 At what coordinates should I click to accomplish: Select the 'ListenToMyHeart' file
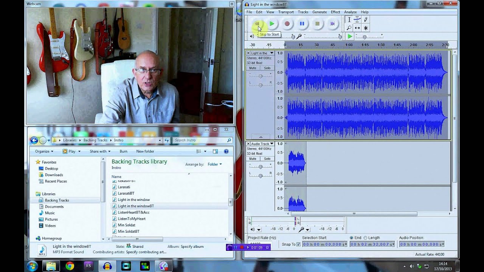tap(132, 219)
